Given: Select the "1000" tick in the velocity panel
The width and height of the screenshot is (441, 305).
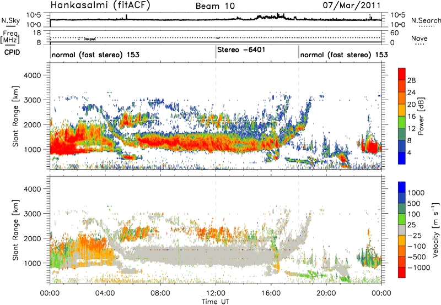Looking at the screenshot, I should pyautogui.click(x=32, y=263).
